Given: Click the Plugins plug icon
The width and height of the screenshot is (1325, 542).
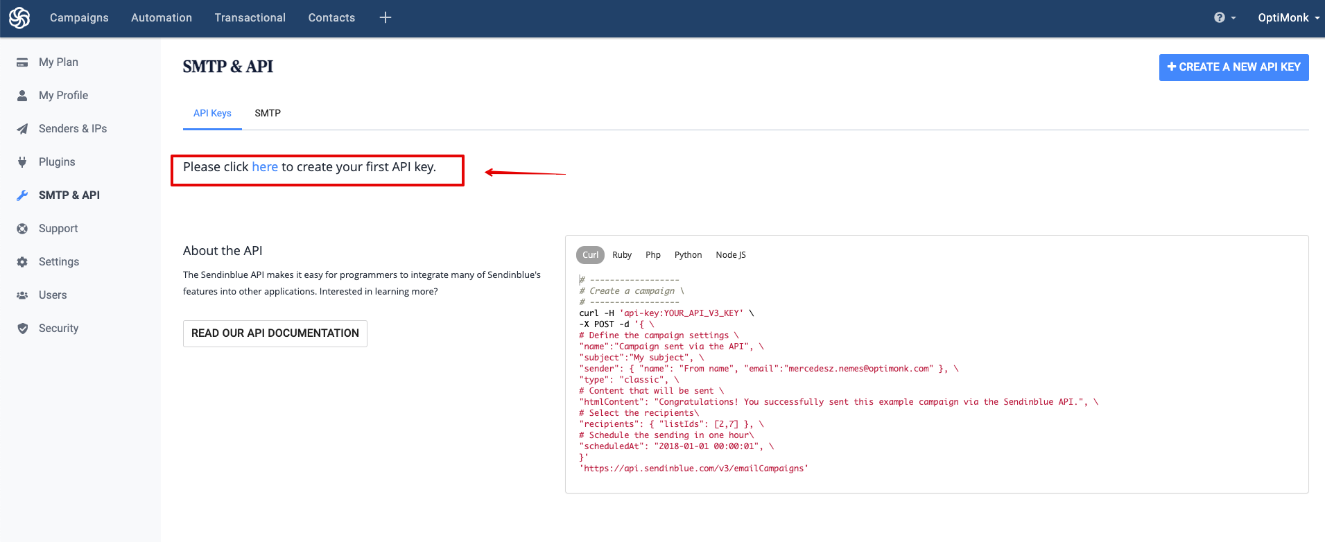Looking at the screenshot, I should 22,162.
